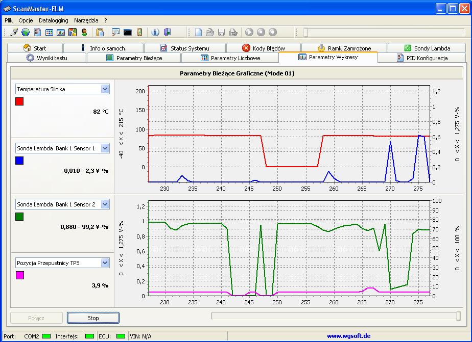The image size is (472, 342).
Task: Click the clipboard icon in toolbar
Action: coord(100,32)
